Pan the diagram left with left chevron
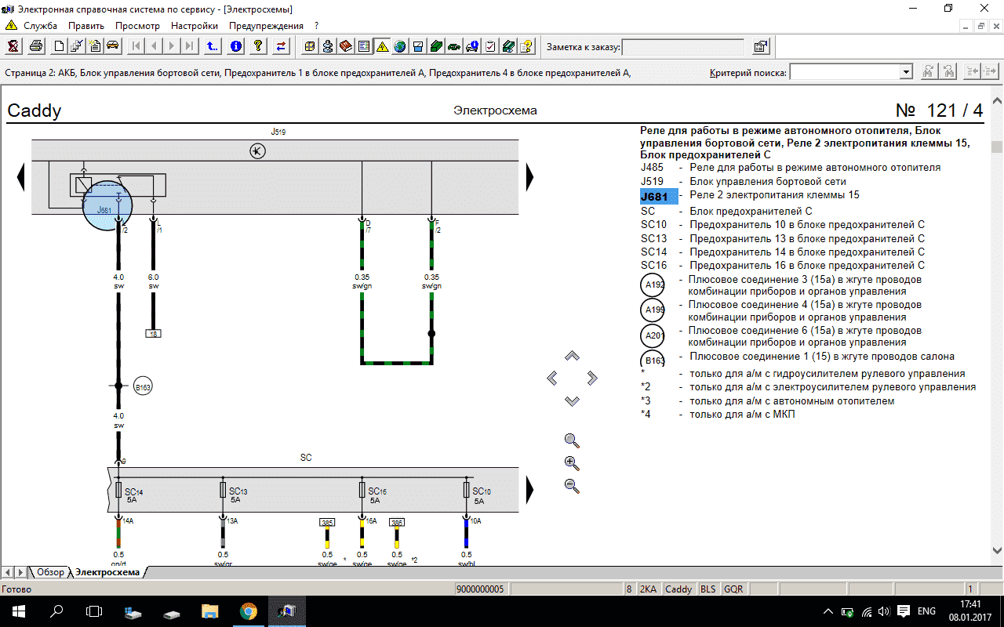 click(551, 379)
